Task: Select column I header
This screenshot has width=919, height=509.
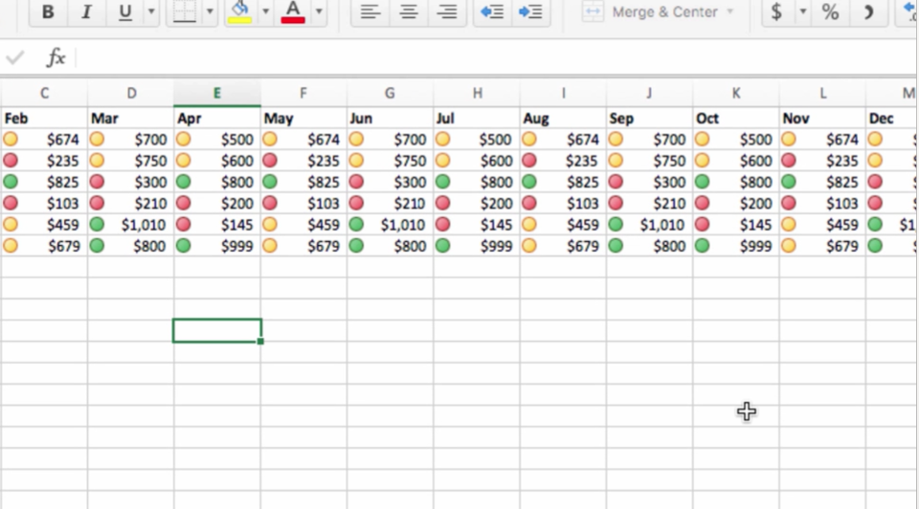Action: [563, 93]
